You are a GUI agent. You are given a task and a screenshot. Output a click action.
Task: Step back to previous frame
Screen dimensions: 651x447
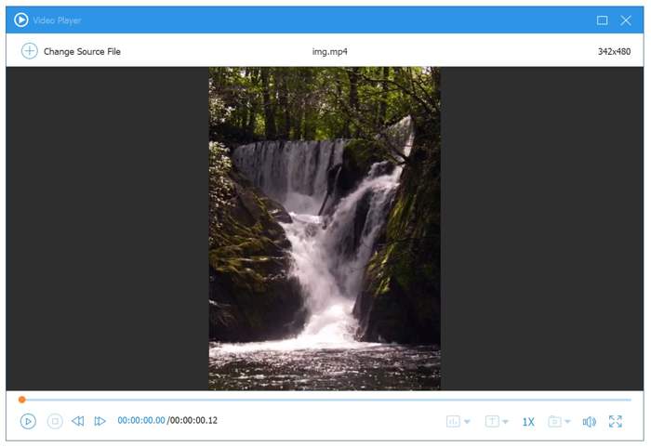tap(78, 421)
